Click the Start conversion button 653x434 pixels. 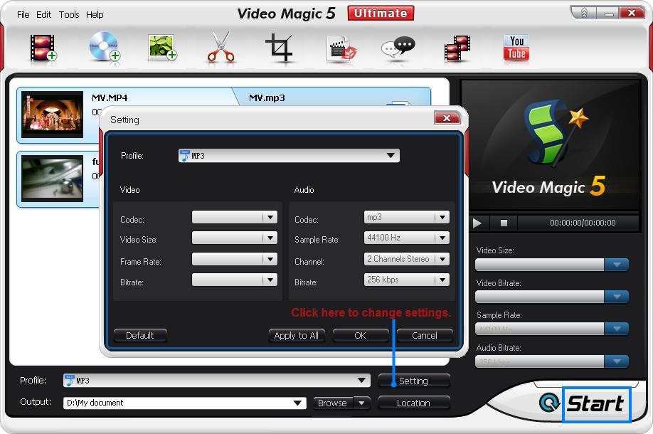click(x=596, y=403)
